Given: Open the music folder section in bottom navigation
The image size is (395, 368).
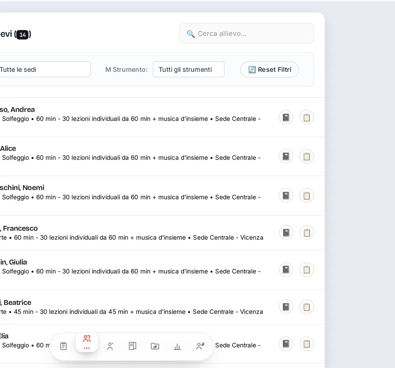Looking at the screenshot, I should (x=155, y=346).
